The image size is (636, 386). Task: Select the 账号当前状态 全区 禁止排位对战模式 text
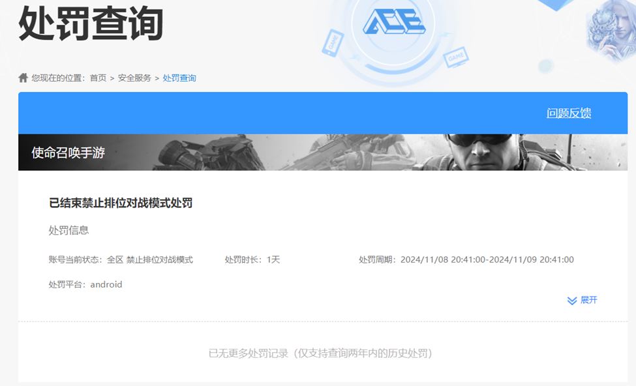(121, 260)
